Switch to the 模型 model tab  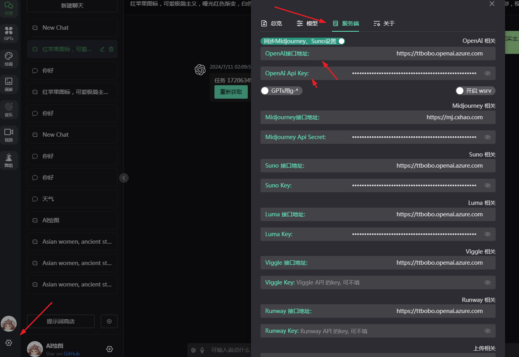point(307,23)
